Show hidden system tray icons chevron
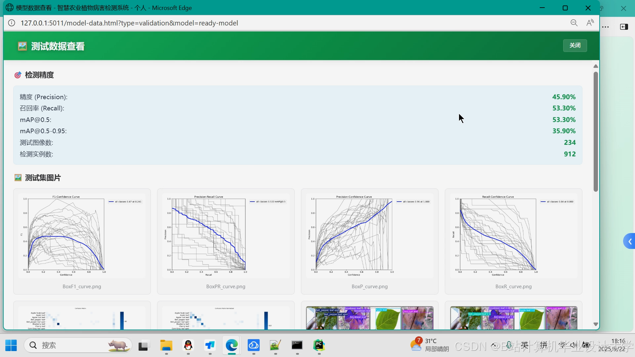Image resolution: width=635 pixels, height=357 pixels. 494,345
